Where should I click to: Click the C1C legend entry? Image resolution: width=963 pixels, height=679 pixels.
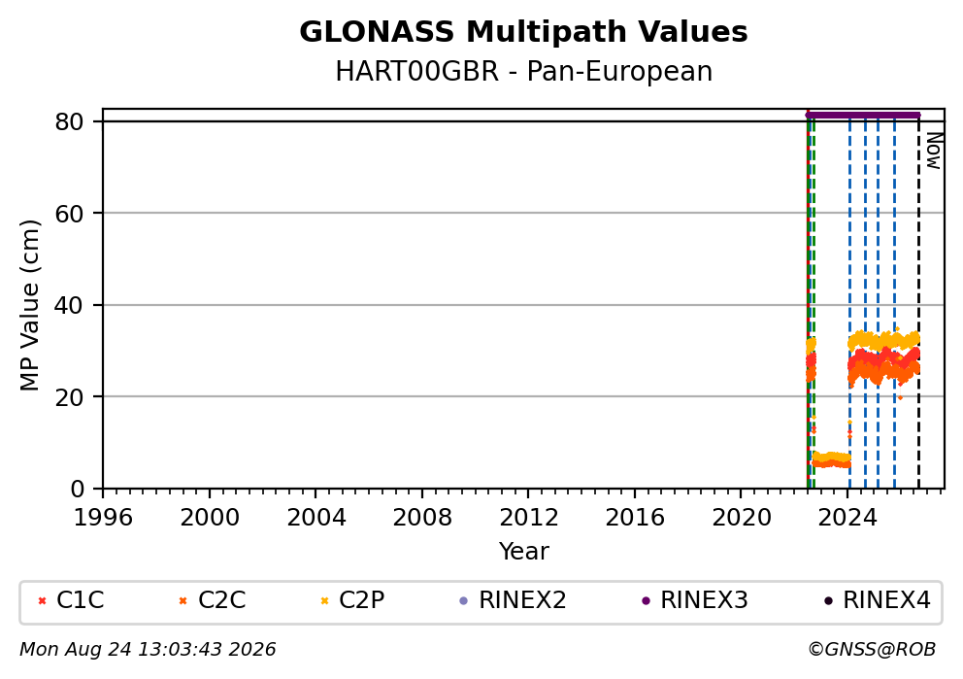(71, 600)
